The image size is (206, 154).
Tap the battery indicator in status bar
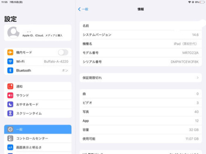click(x=202, y=2)
